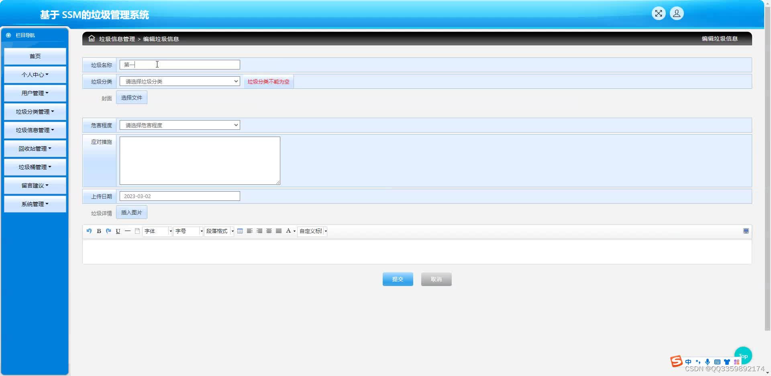Open the skin shirt icon in IME bar
Screen dimensions: 771x376
coord(727,362)
